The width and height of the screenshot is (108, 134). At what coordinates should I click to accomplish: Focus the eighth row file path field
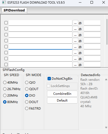pos(40,65)
